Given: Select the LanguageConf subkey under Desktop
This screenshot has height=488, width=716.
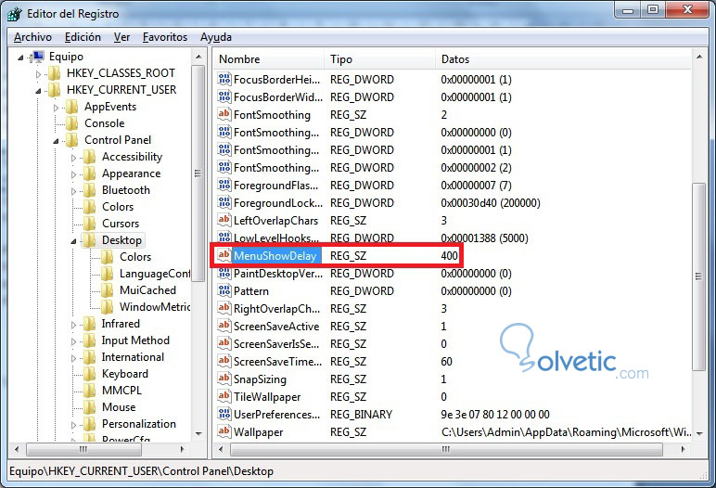Looking at the screenshot, I should click(x=155, y=274).
